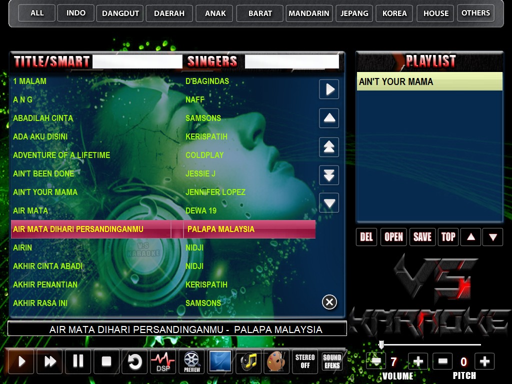Click the Preview film reel icon
The width and height of the screenshot is (512, 384).
pyautogui.click(x=191, y=361)
